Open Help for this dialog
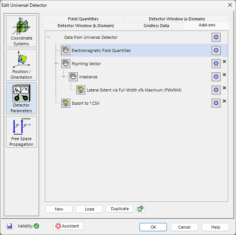Viewport: 236px width, 235px height. 215,227
